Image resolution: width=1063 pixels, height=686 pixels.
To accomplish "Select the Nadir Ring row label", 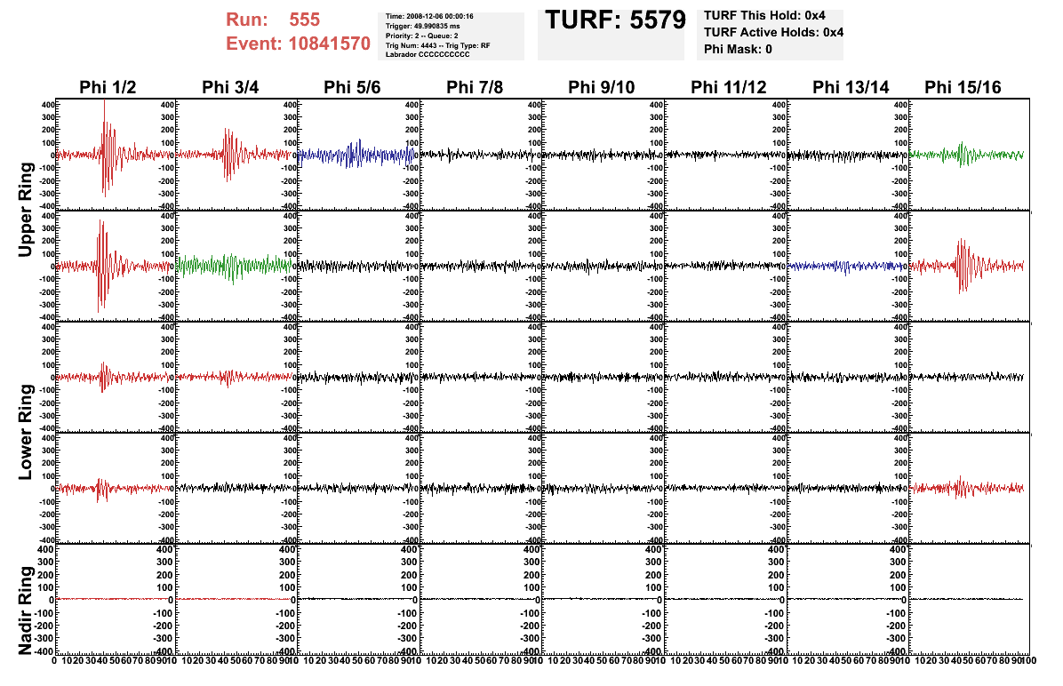I will click(x=25, y=610).
